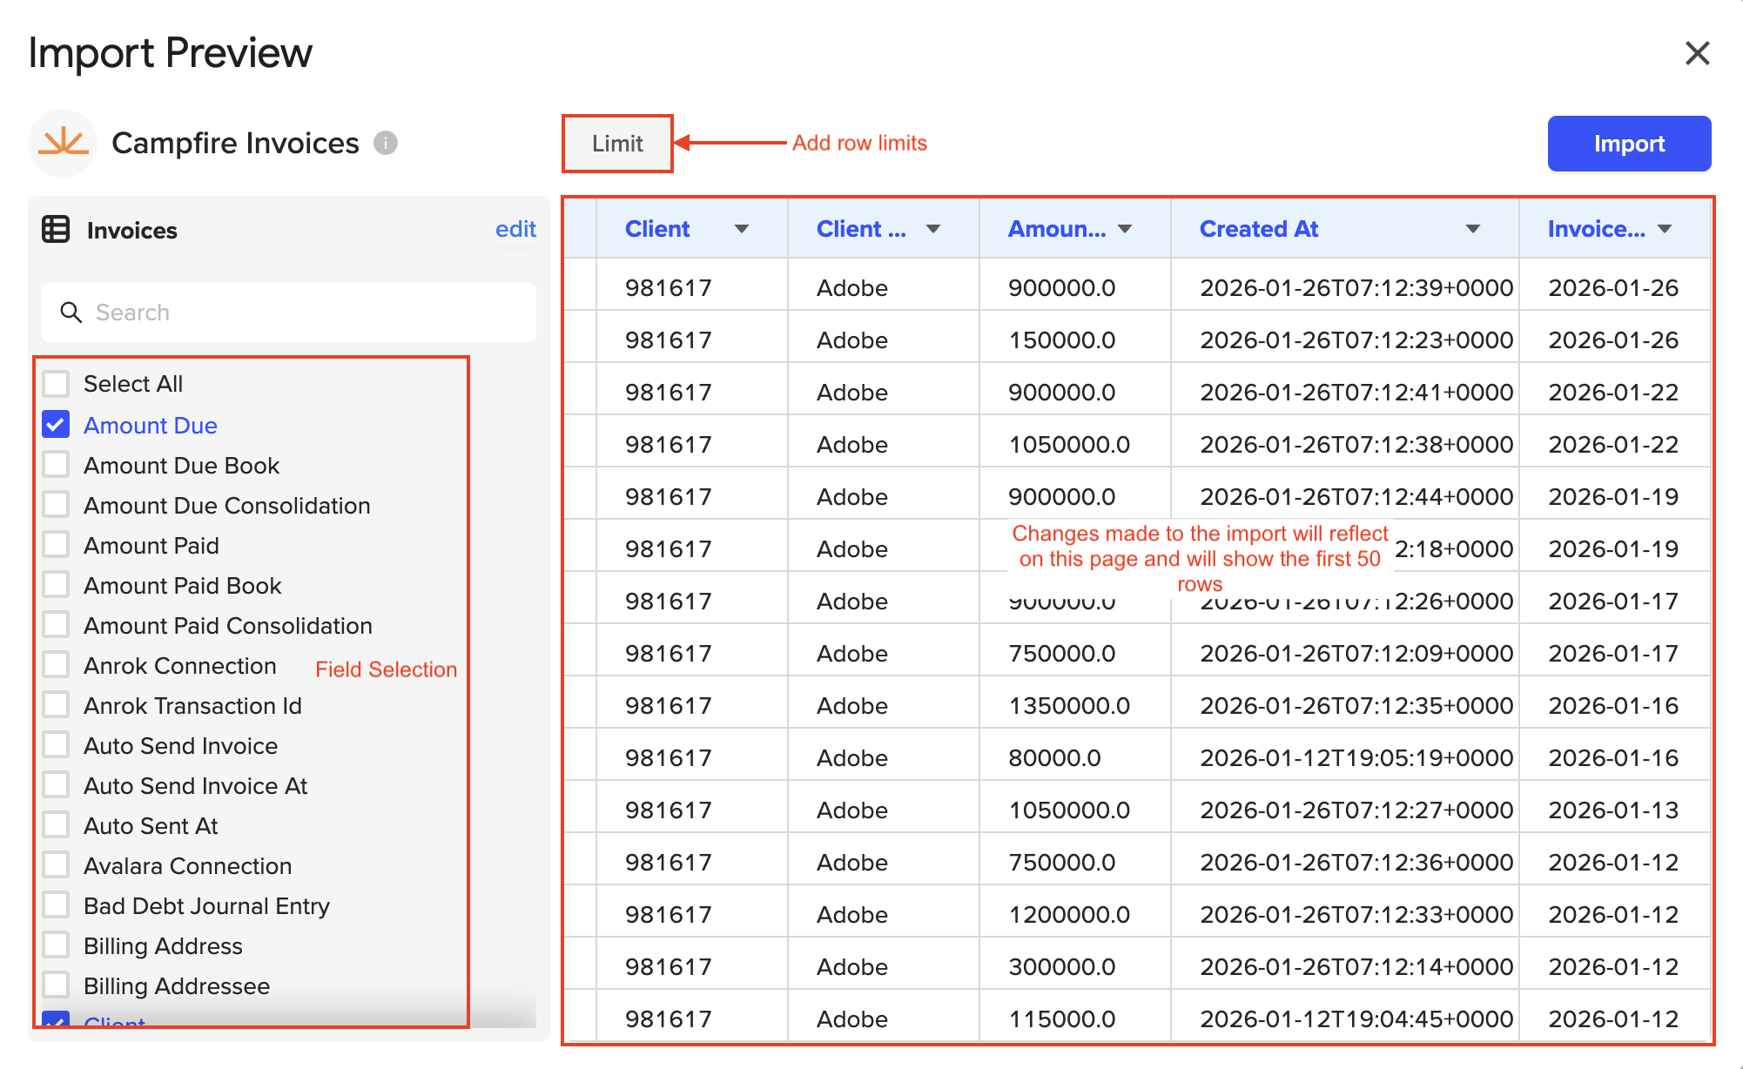Click the Campfire logo icon

point(63,143)
